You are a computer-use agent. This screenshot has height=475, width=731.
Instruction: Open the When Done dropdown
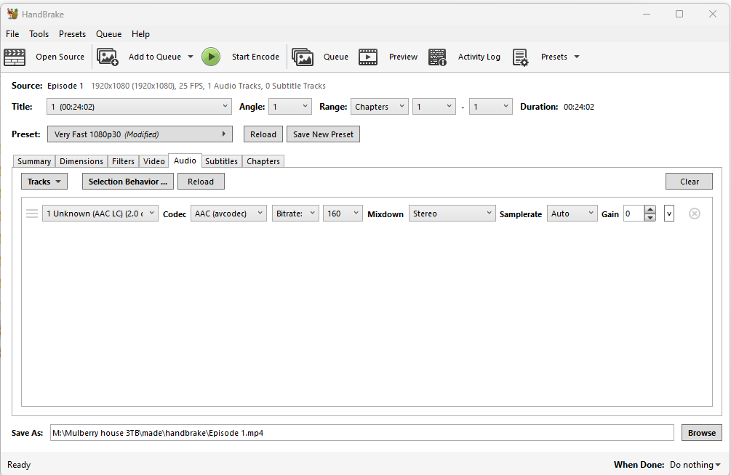click(695, 465)
